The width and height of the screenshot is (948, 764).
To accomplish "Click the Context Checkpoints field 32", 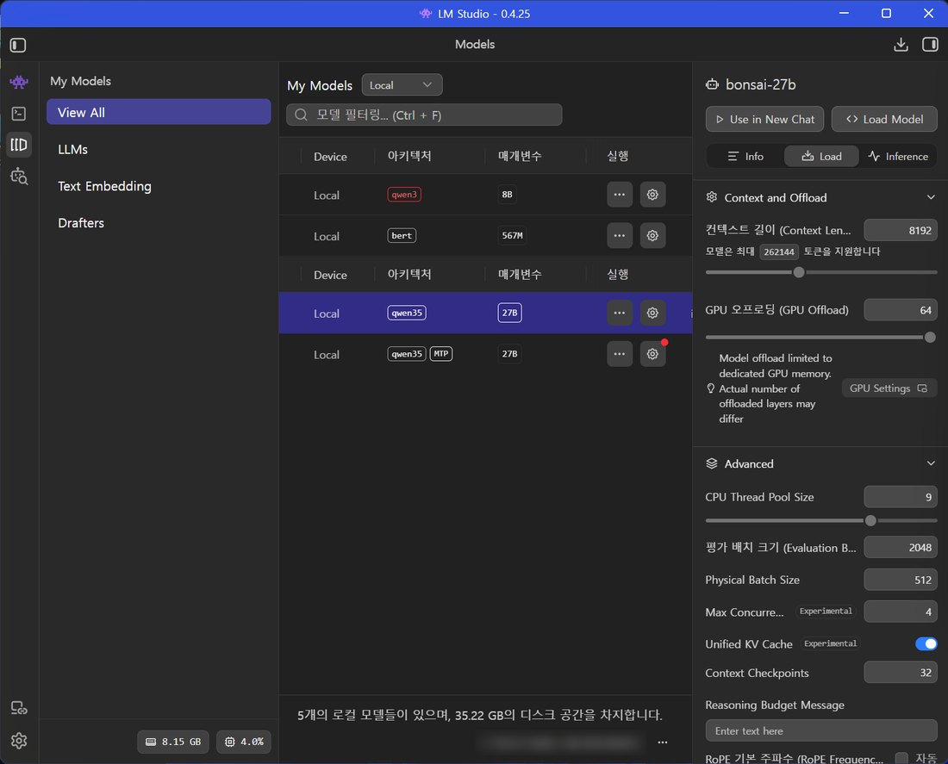I will (901, 672).
